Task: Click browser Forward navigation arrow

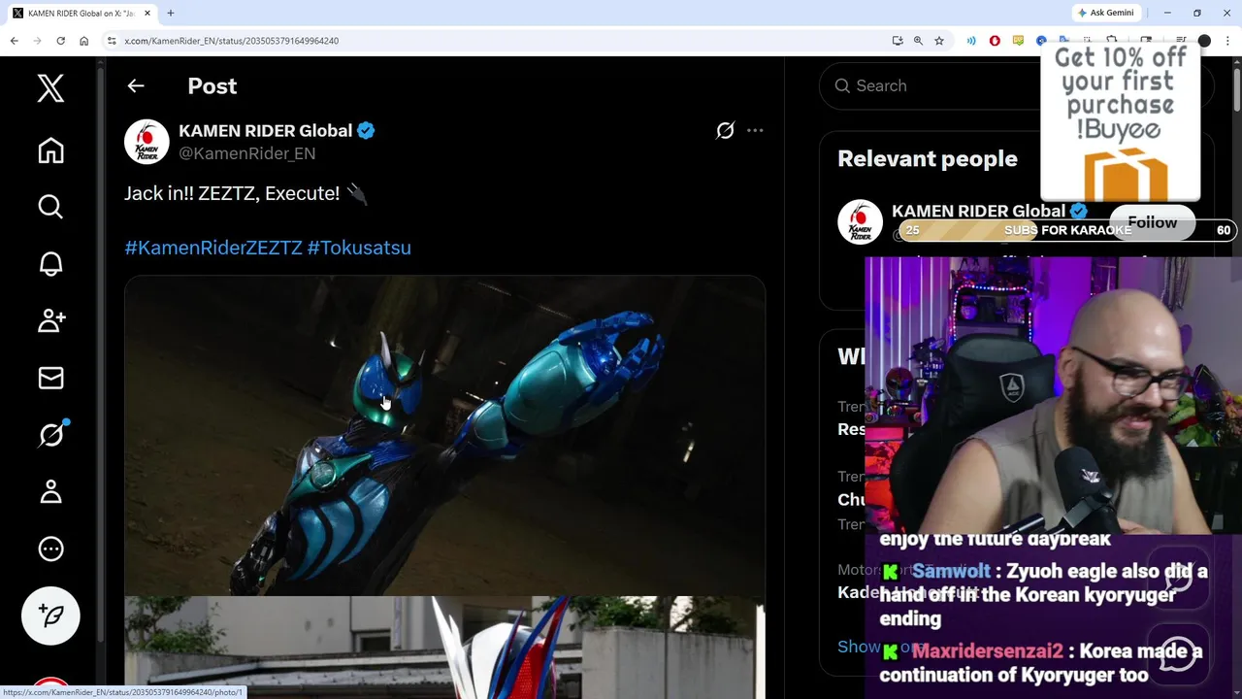Action: 37,41
